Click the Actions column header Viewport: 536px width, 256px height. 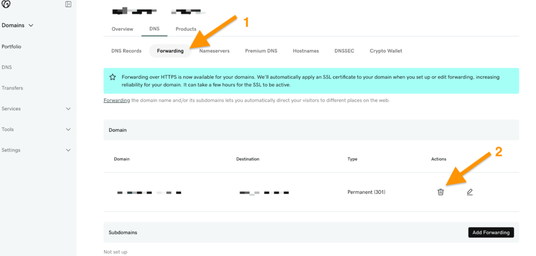pos(439,159)
